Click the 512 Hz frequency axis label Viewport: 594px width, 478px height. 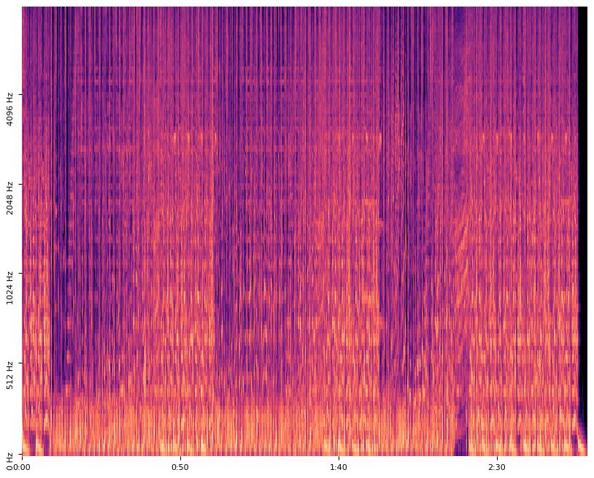pos(9,375)
